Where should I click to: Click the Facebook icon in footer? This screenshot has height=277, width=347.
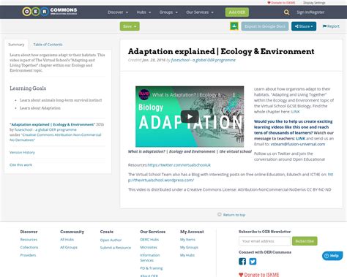click(x=242, y=262)
